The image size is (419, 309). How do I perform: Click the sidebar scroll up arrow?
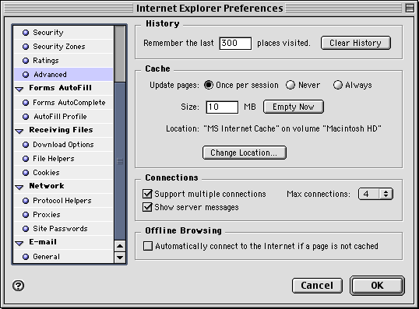point(120,246)
